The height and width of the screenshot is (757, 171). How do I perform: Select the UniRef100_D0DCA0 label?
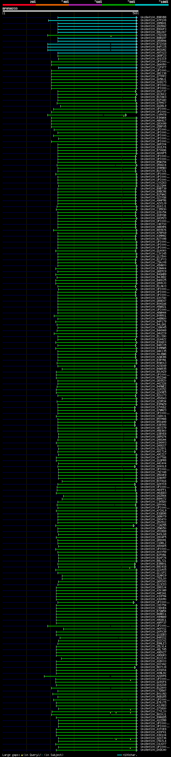[x=153, y=750]
